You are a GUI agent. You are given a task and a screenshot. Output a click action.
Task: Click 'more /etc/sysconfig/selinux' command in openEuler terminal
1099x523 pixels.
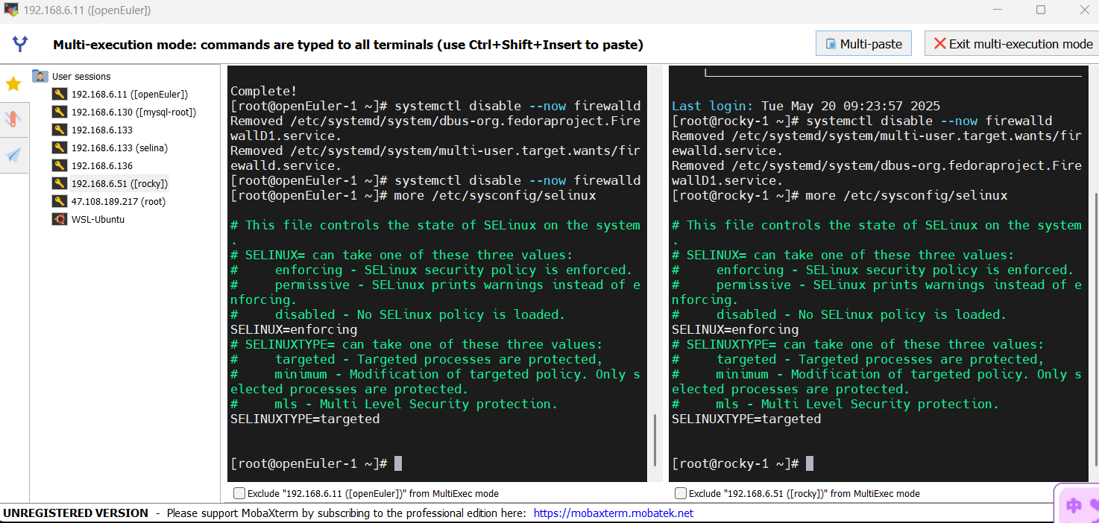(495, 195)
